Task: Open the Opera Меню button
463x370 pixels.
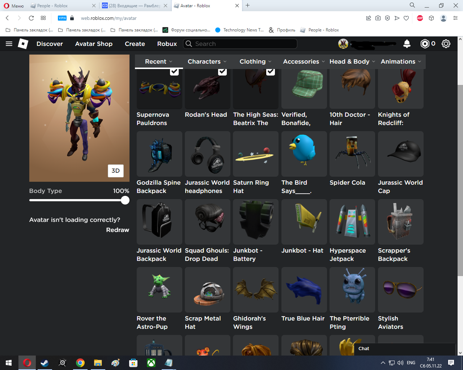Action: tap(14, 6)
